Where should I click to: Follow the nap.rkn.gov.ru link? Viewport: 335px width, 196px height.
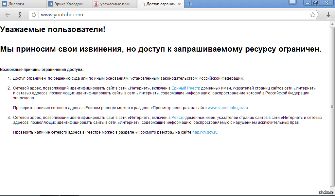click(x=205, y=132)
